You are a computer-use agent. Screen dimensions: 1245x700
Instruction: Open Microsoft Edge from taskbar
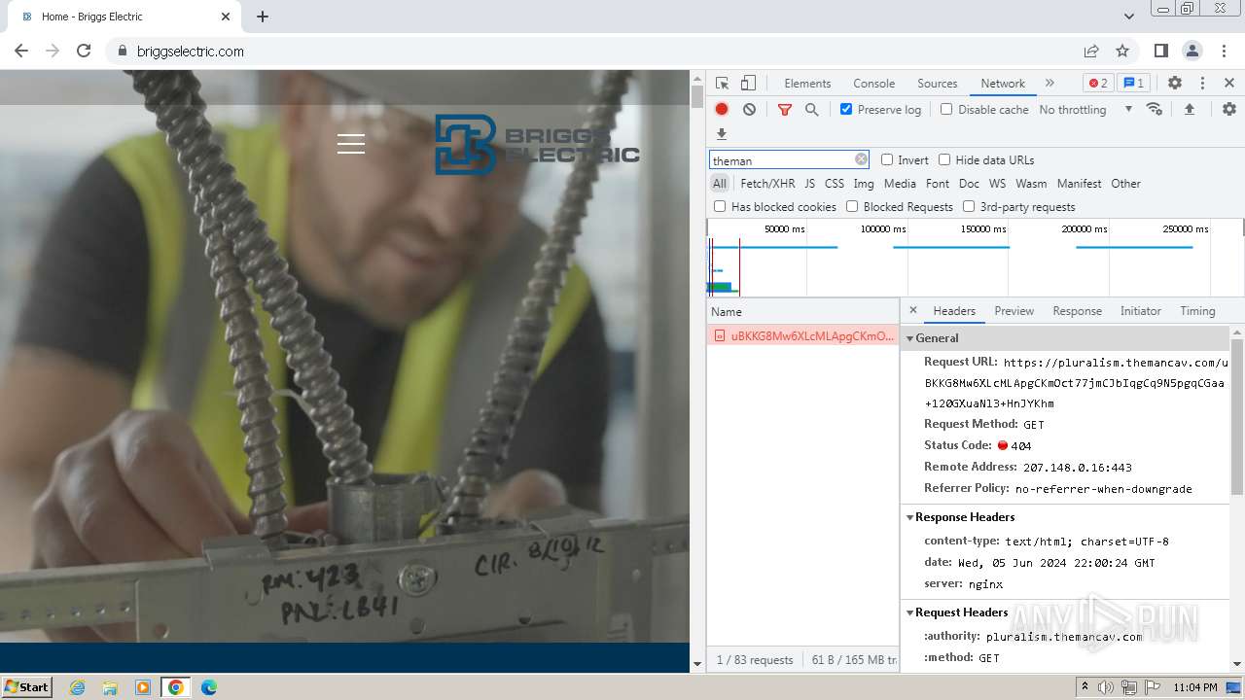coord(208,687)
